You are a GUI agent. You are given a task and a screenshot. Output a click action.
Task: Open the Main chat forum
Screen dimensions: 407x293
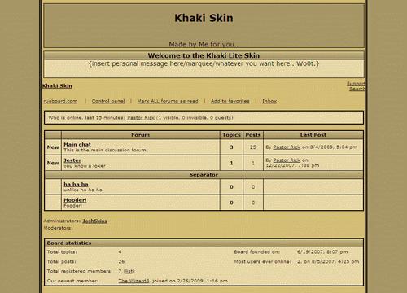(x=77, y=145)
